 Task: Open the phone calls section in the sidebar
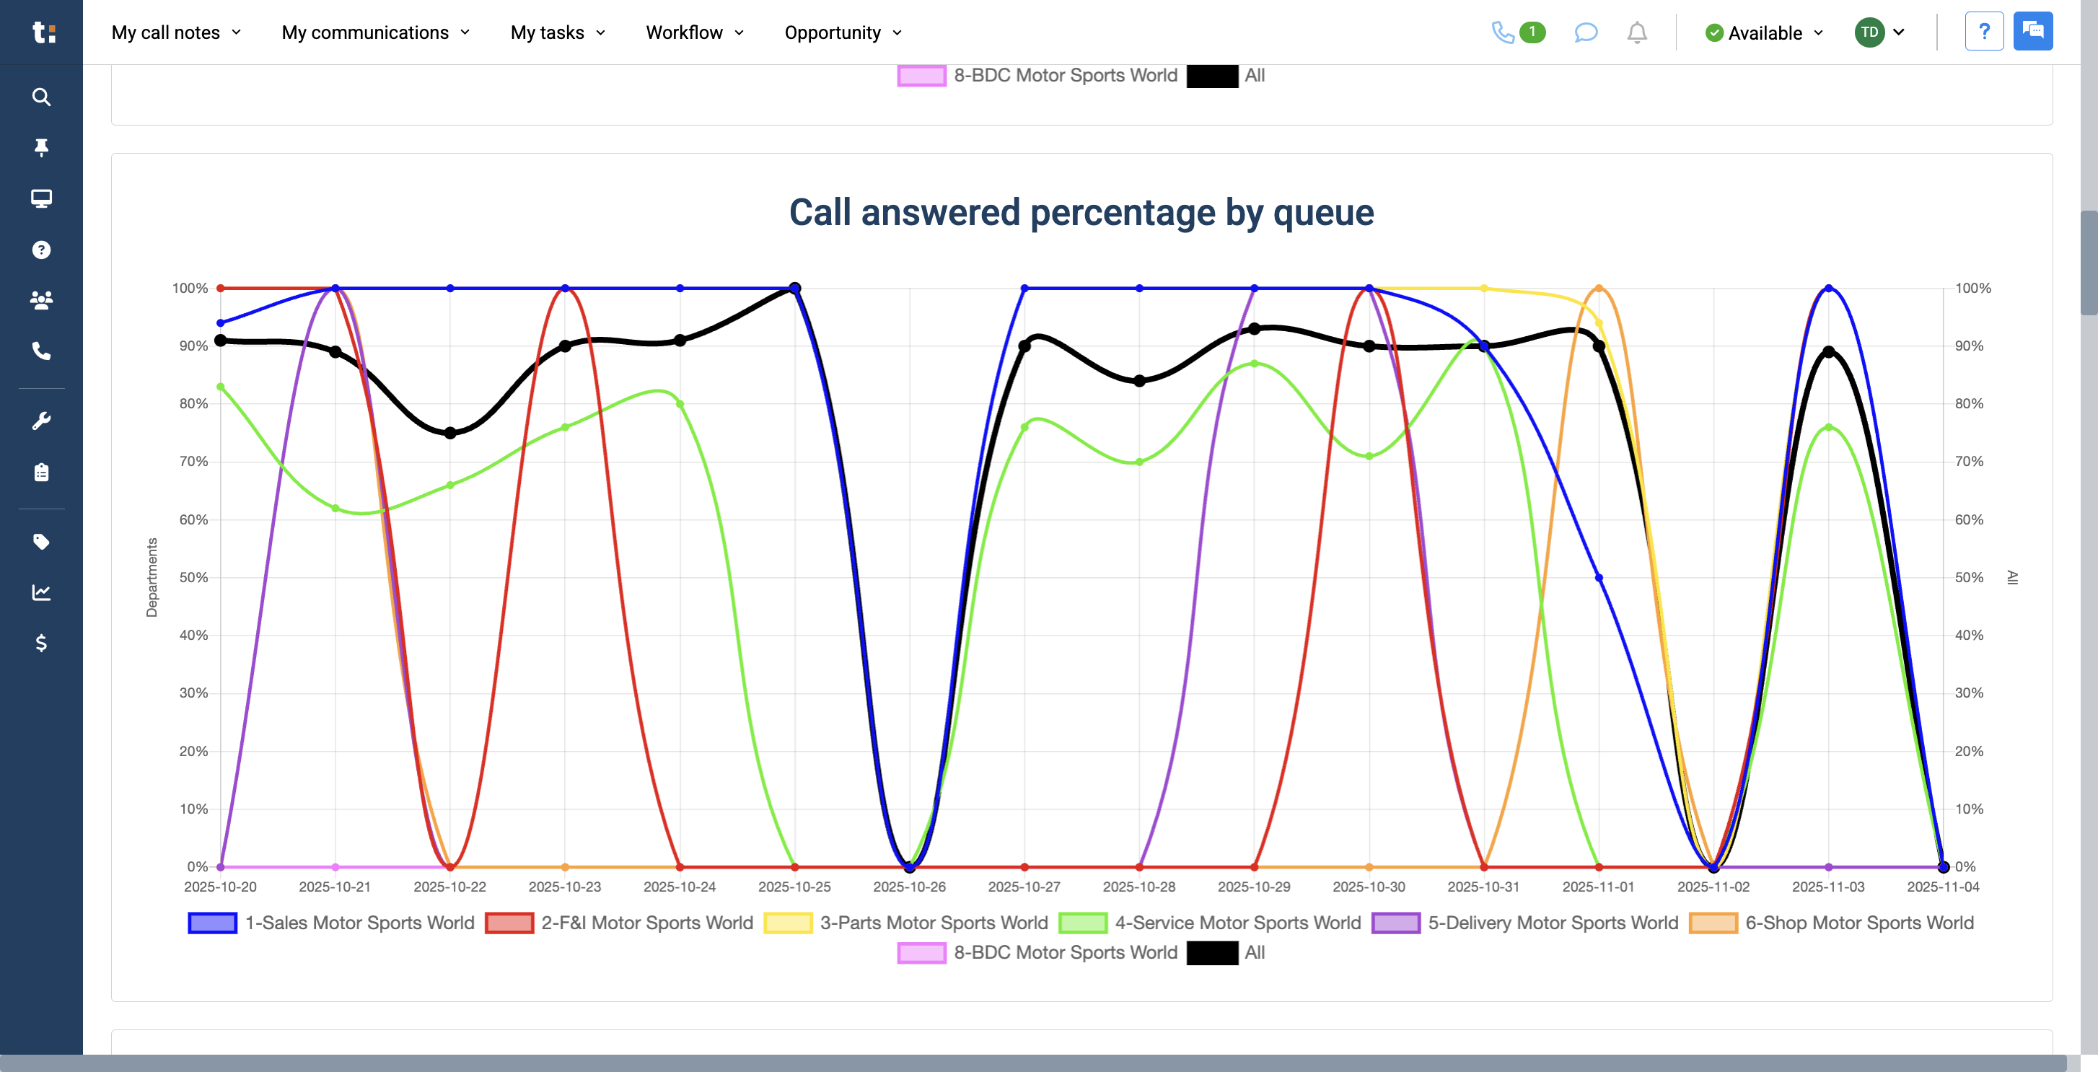40,352
